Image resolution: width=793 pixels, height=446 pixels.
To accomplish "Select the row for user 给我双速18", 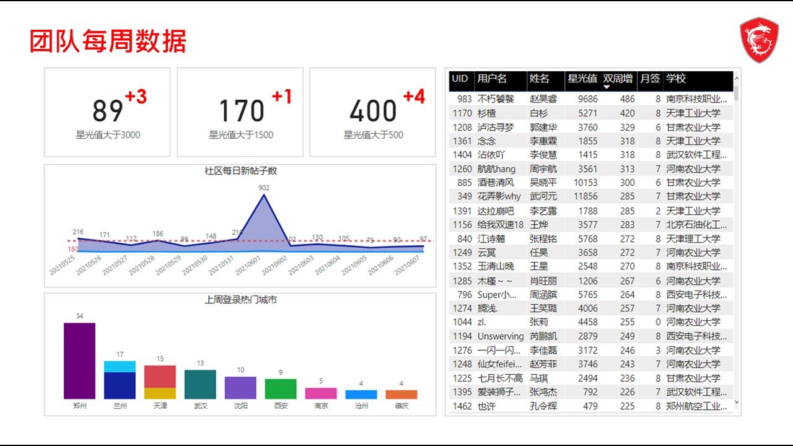I will [591, 225].
